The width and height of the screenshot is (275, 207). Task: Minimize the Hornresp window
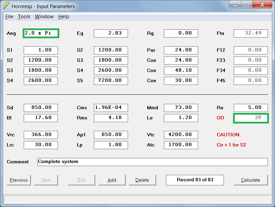click(235, 5)
